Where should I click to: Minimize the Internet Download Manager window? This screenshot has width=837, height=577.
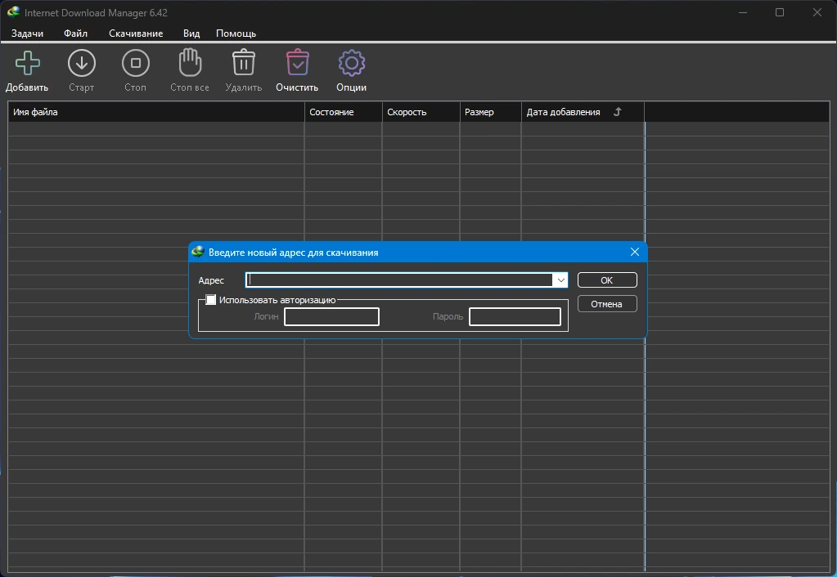click(743, 12)
